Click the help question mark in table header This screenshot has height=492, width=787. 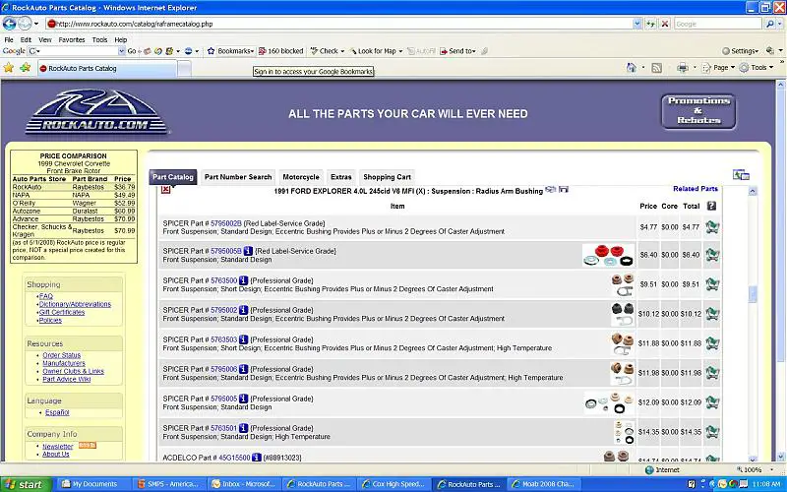tap(711, 206)
